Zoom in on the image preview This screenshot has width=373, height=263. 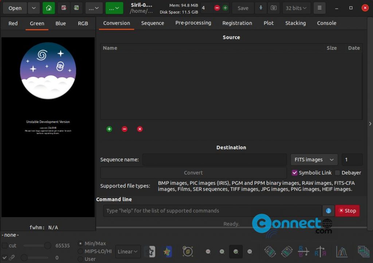click(222, 251)
